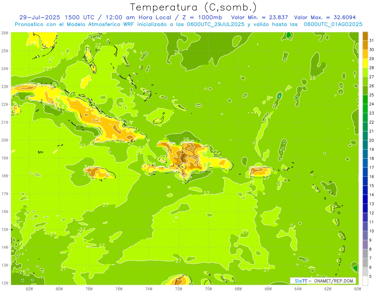Click longitude axis label 78W

tap(89, 289)
